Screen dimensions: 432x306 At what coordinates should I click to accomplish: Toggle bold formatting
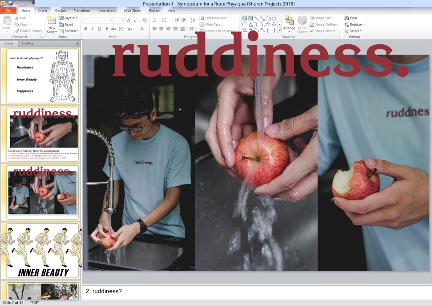(x=86, y=29)
